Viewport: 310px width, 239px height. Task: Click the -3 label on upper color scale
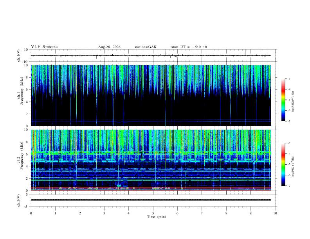(x=288, y=78)
